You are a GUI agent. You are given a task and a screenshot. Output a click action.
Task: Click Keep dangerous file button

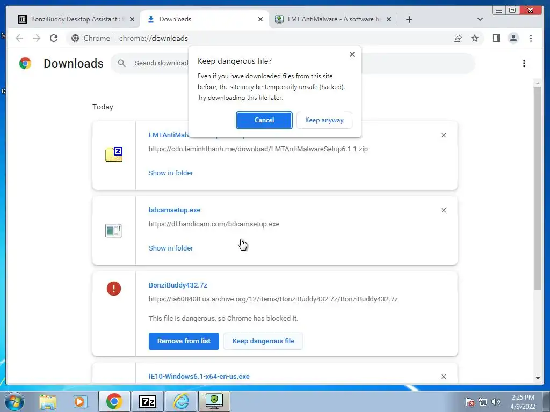click(x=263, y=341)
